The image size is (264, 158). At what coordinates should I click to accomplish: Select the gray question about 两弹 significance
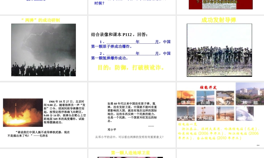129,137
